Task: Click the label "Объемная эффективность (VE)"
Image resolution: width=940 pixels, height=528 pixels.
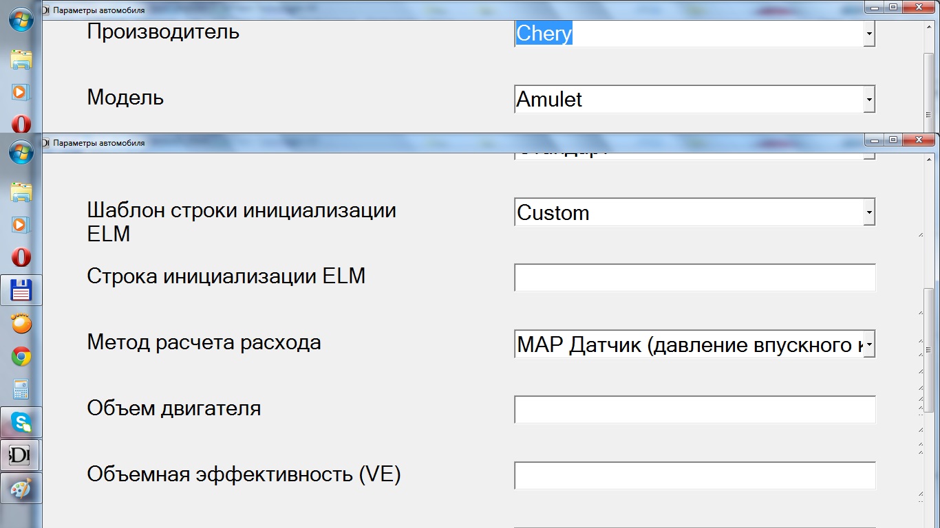Action: 244,474
